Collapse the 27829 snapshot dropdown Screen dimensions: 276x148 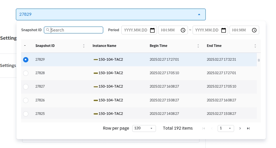pyautogui.click(x=199, y=14)
